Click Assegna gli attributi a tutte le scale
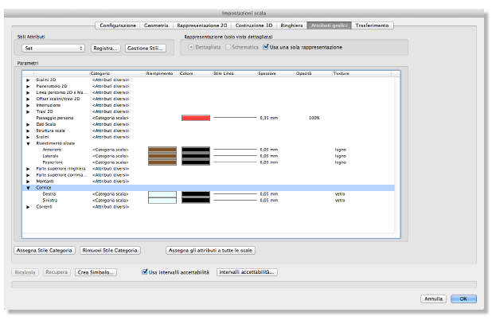The height and width of the screenshot is (320, 492). (x=210, y=251)
